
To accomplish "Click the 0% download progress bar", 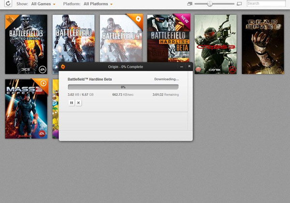I will click(123, 87).
